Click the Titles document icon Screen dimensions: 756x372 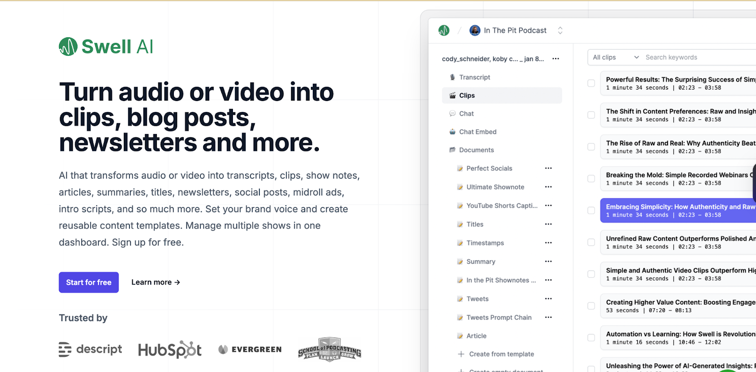tap(460, 224)
